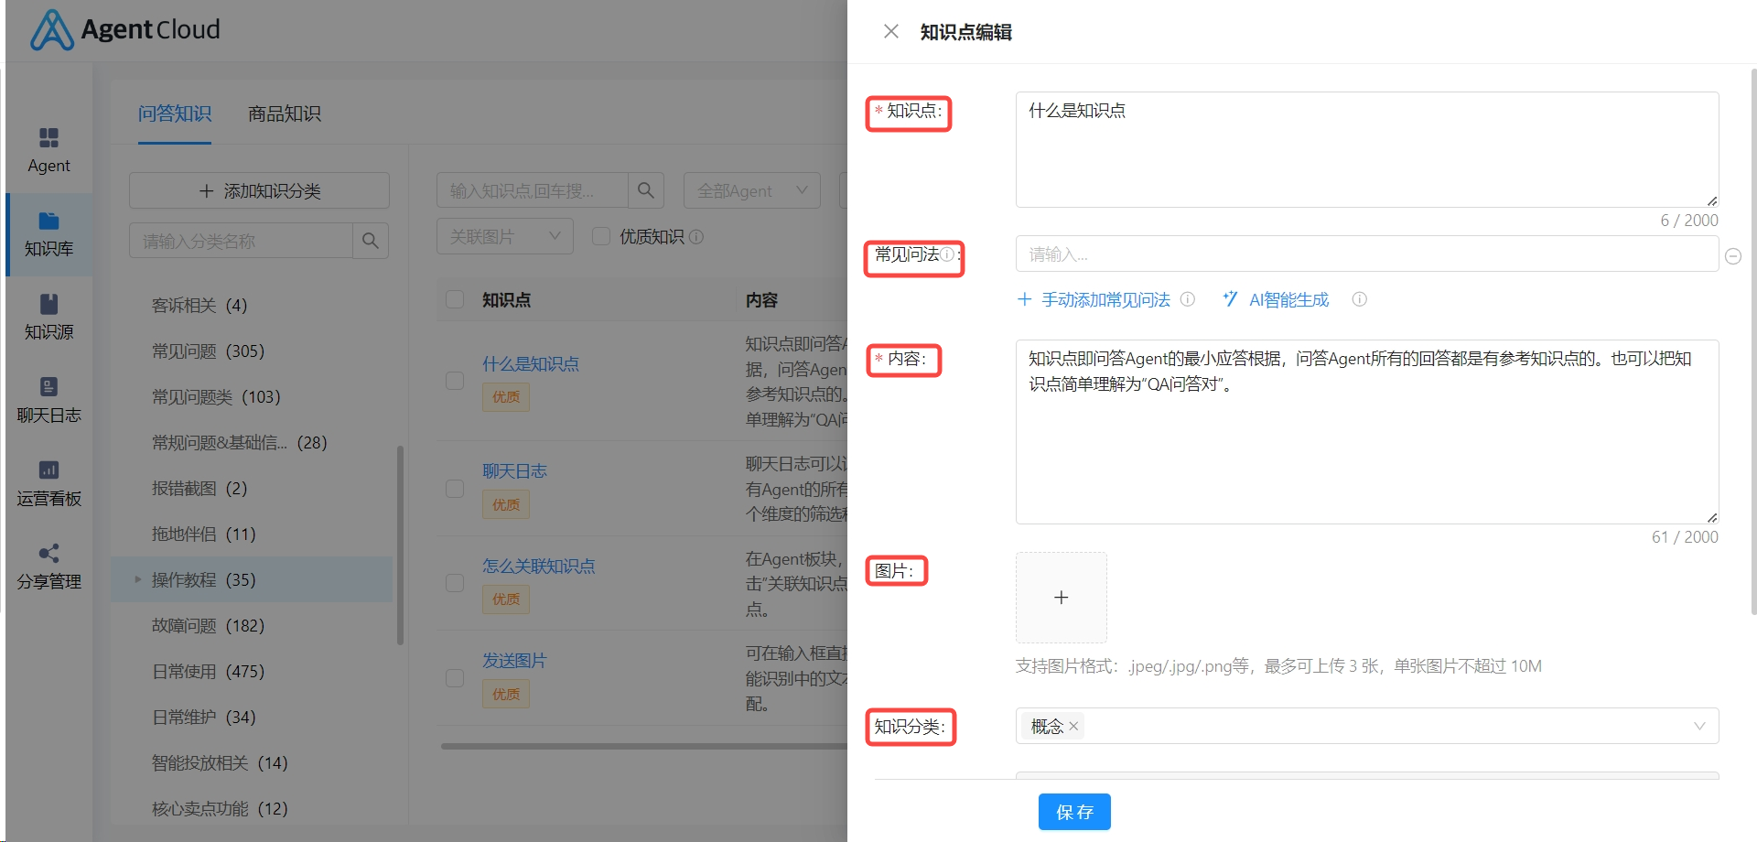Click AI智能生成 link
Viewport: 1757px width, 842px height.
click(1277, 299)
